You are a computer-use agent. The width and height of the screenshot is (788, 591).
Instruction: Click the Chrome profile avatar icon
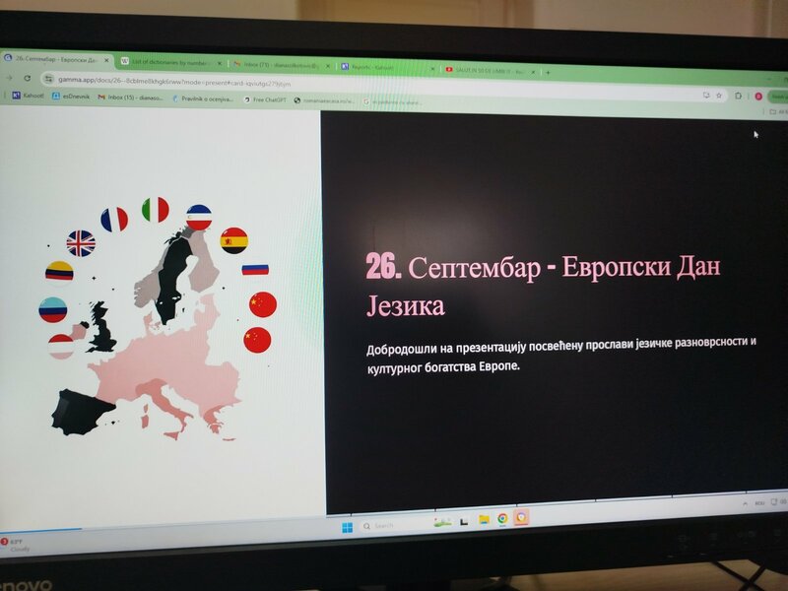(757, 96)
